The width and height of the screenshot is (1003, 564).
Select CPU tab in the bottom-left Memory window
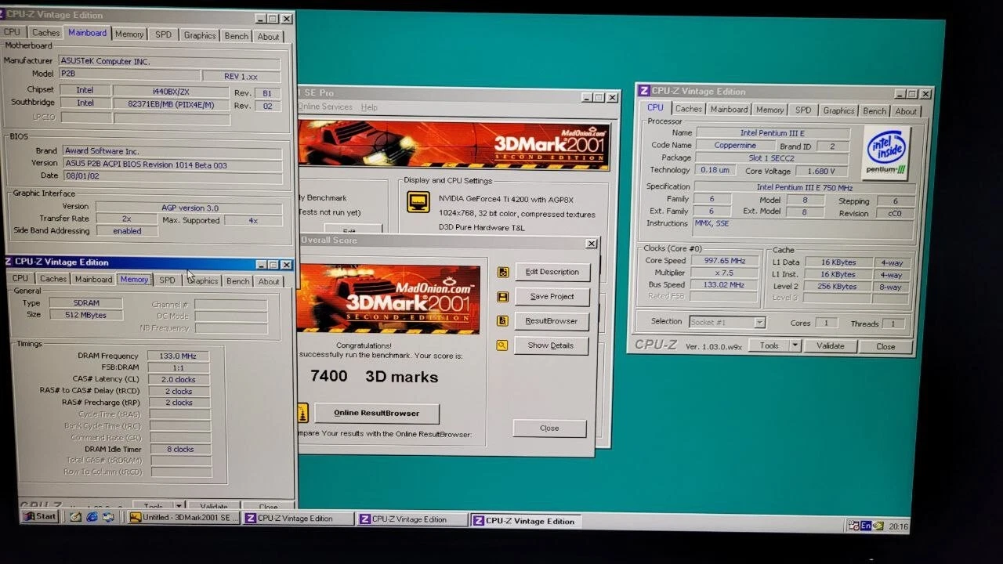[x=20, y=278]
